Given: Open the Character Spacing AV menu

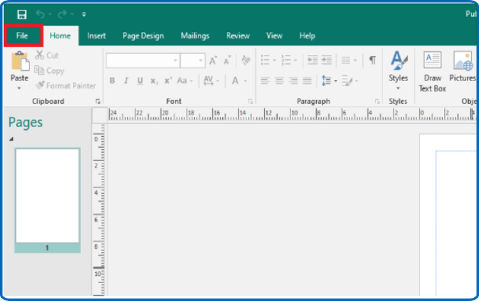Looking at the screenshot, I should [211, 81].
